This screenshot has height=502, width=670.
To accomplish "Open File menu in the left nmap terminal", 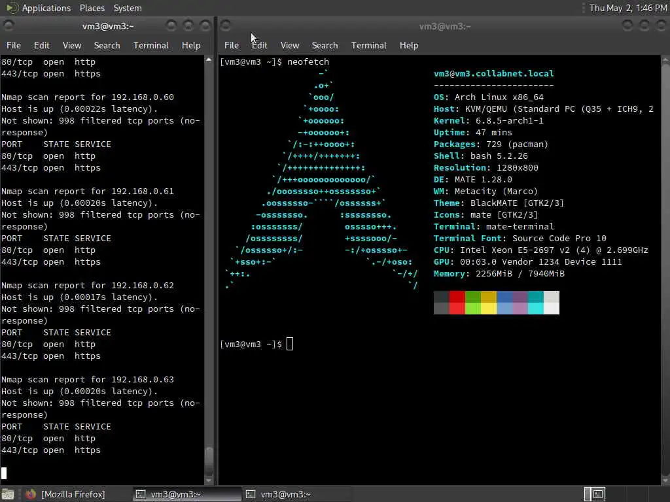I will tap(13, 45).
